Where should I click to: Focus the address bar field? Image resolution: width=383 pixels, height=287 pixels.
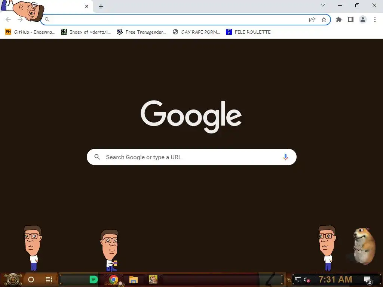click(x=185, y=19)
